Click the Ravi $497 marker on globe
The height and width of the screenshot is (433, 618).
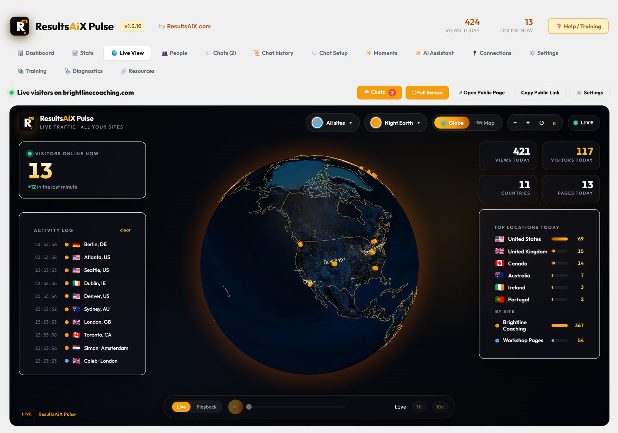click(334, 264)
